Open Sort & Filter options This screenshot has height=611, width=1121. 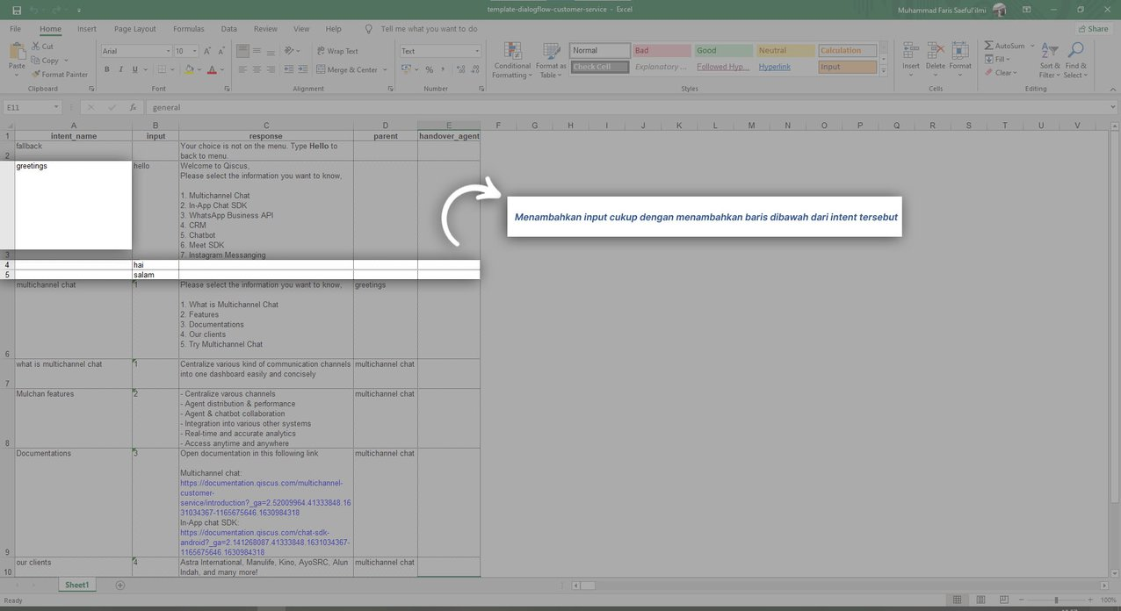(1049, 59)
